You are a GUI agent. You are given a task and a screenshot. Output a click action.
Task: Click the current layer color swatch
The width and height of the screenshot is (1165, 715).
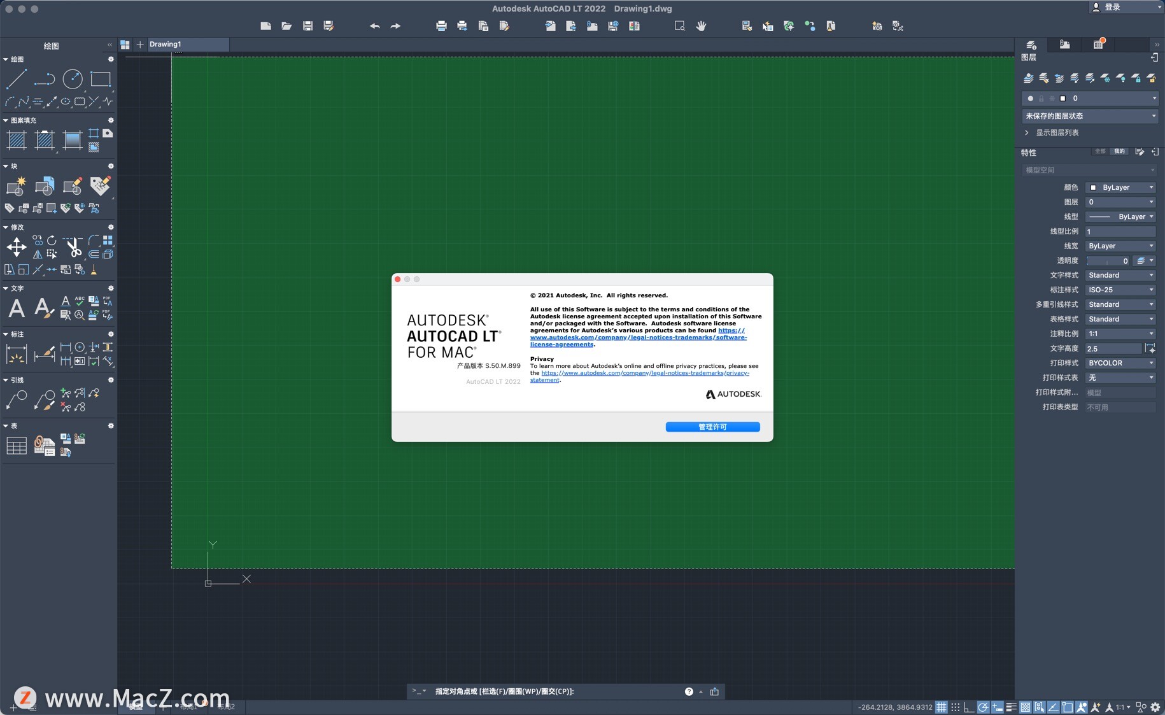point(1063,99)
